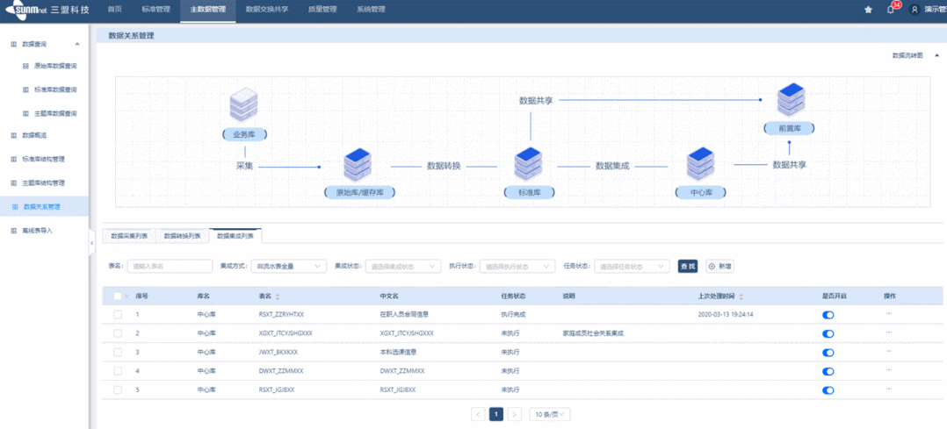Viewport: 947px width, 429px height.
Task: Open notifications bell with 34 badge
Action: point(890,10)
